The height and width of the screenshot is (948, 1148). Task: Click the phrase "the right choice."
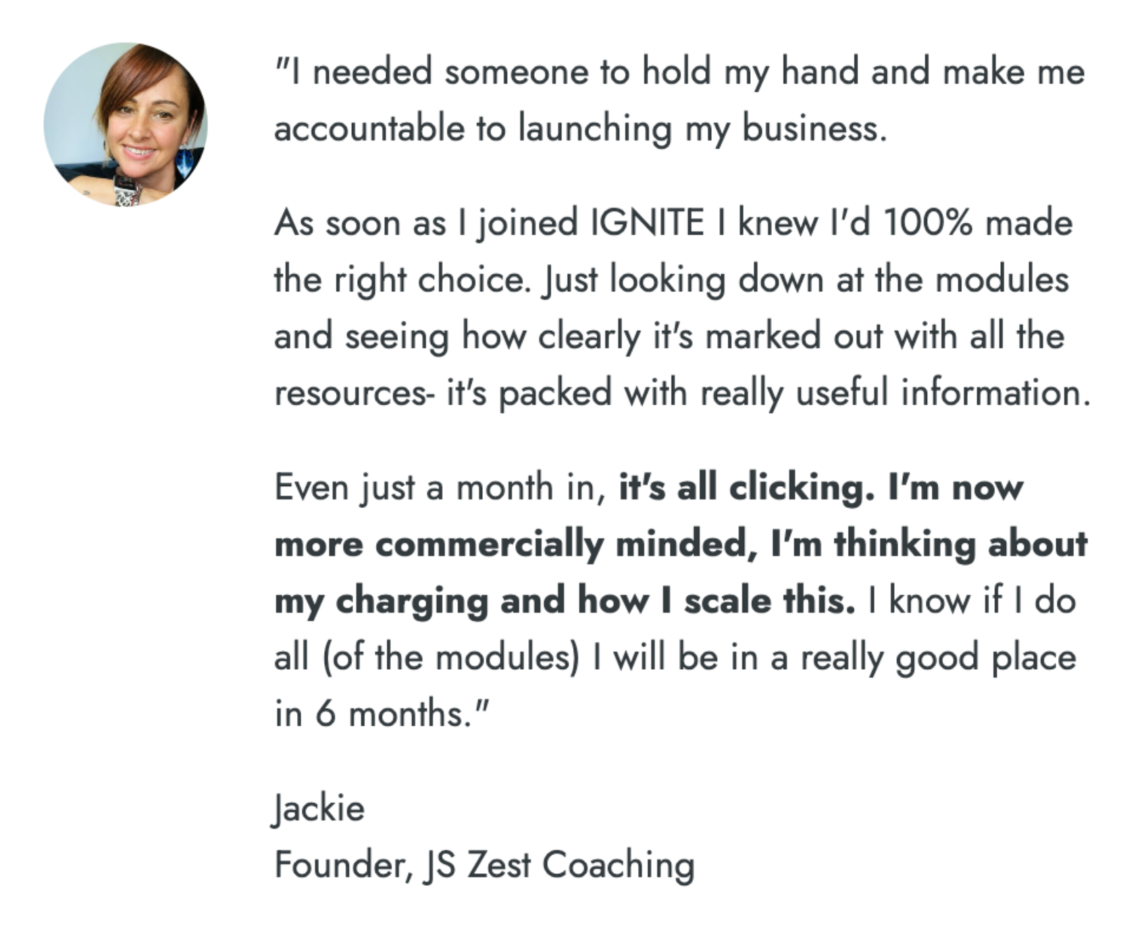pyautogui.click(x=402, y=279)
